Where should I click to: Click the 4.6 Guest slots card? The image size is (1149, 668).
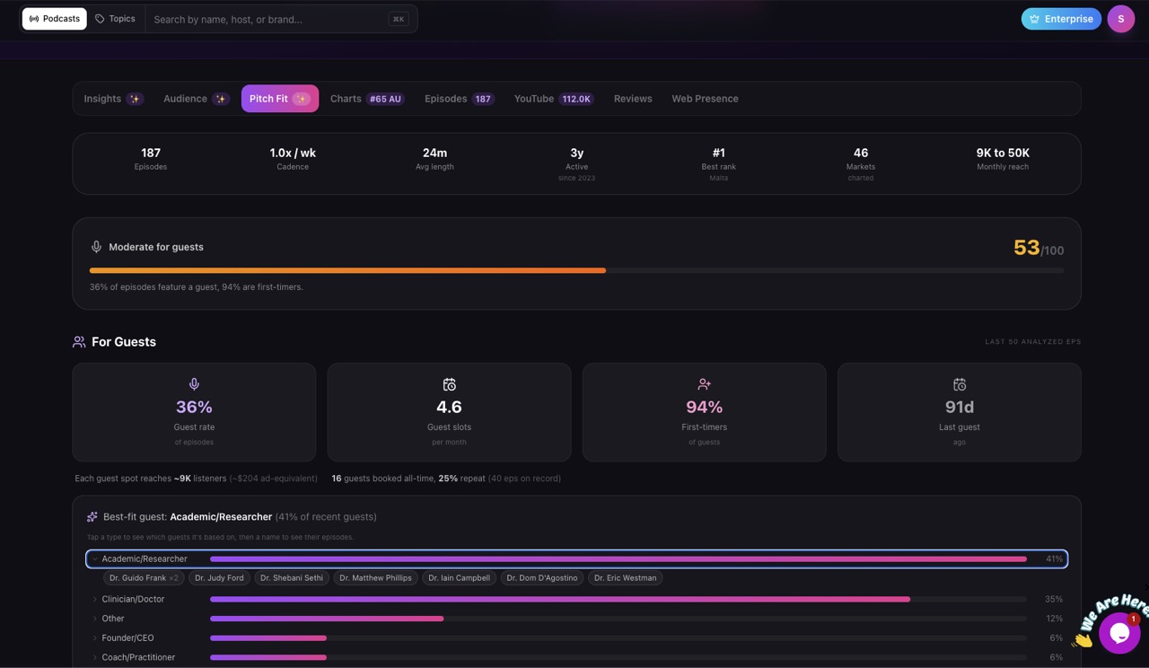coord(449,412)
